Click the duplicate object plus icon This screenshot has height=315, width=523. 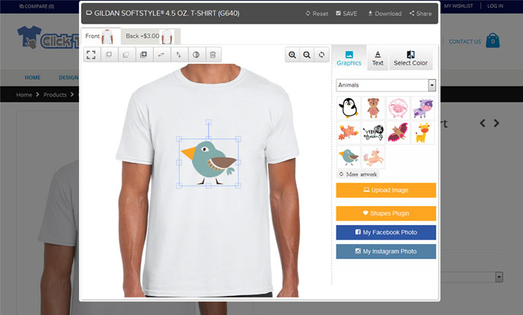tap(144, 55)
